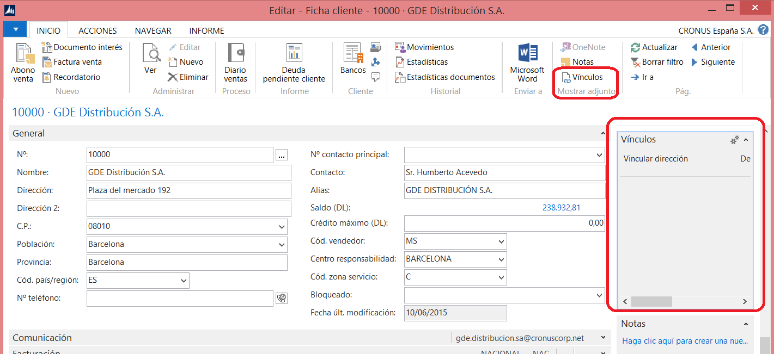Send the customer card to Microsoft Word

click(526, 61)
